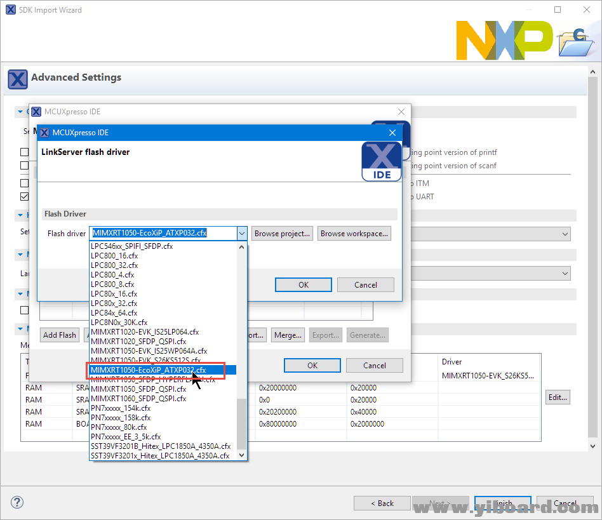Click the X logo beside Advanced Settings
This screenshot has width=602, height=520.
18,79
